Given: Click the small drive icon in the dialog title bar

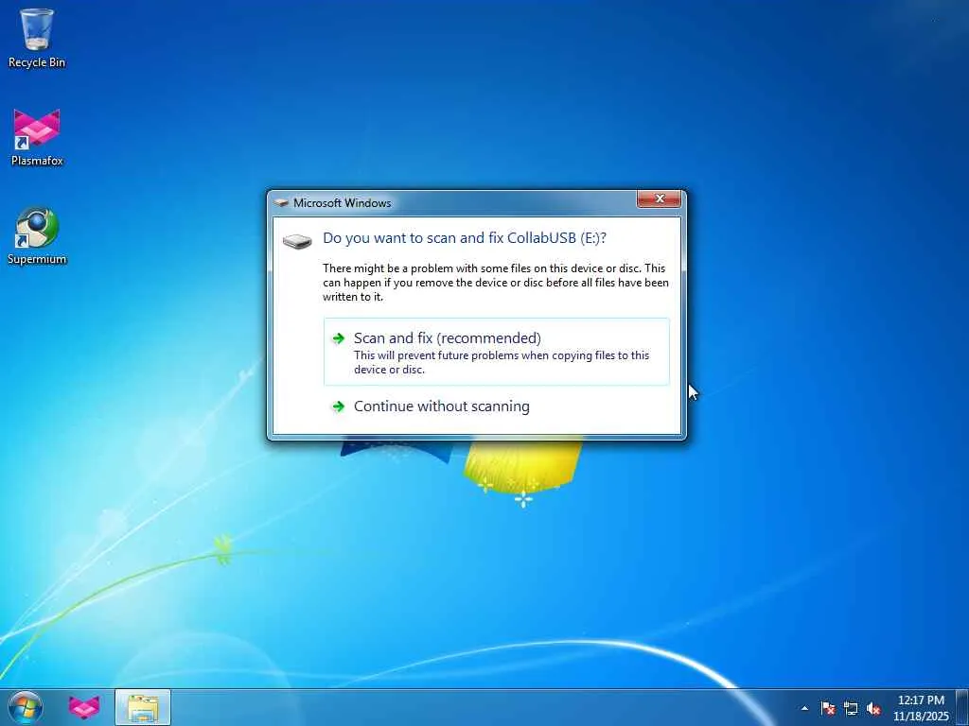Looking at the screenshot, I should (282, 202).
